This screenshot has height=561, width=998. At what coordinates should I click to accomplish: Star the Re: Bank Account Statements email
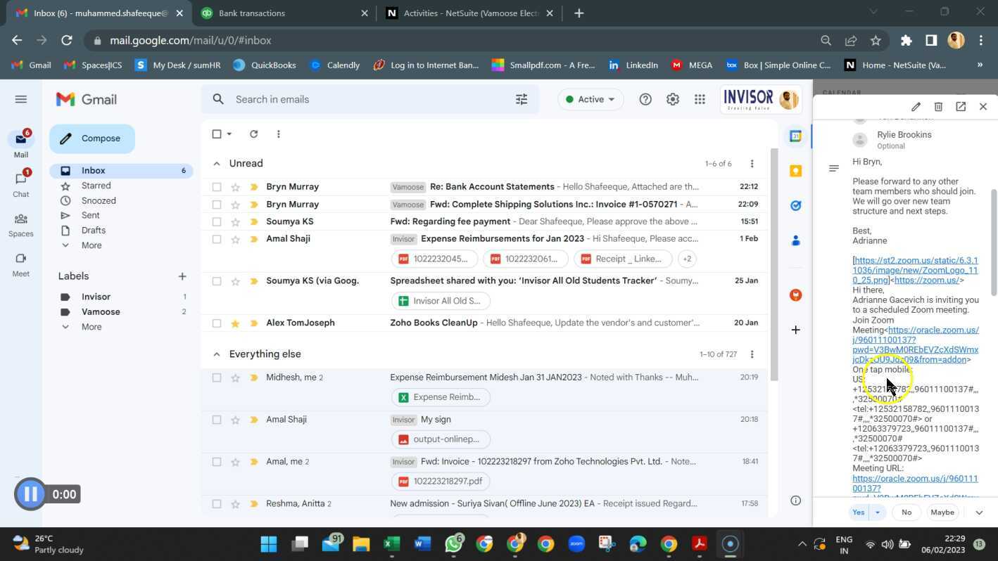click(235, 187)
